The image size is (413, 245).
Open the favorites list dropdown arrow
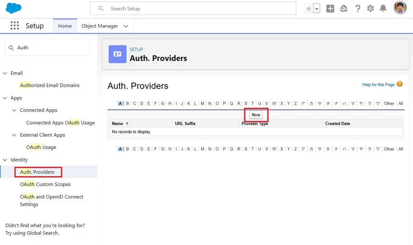pos(317,9)
